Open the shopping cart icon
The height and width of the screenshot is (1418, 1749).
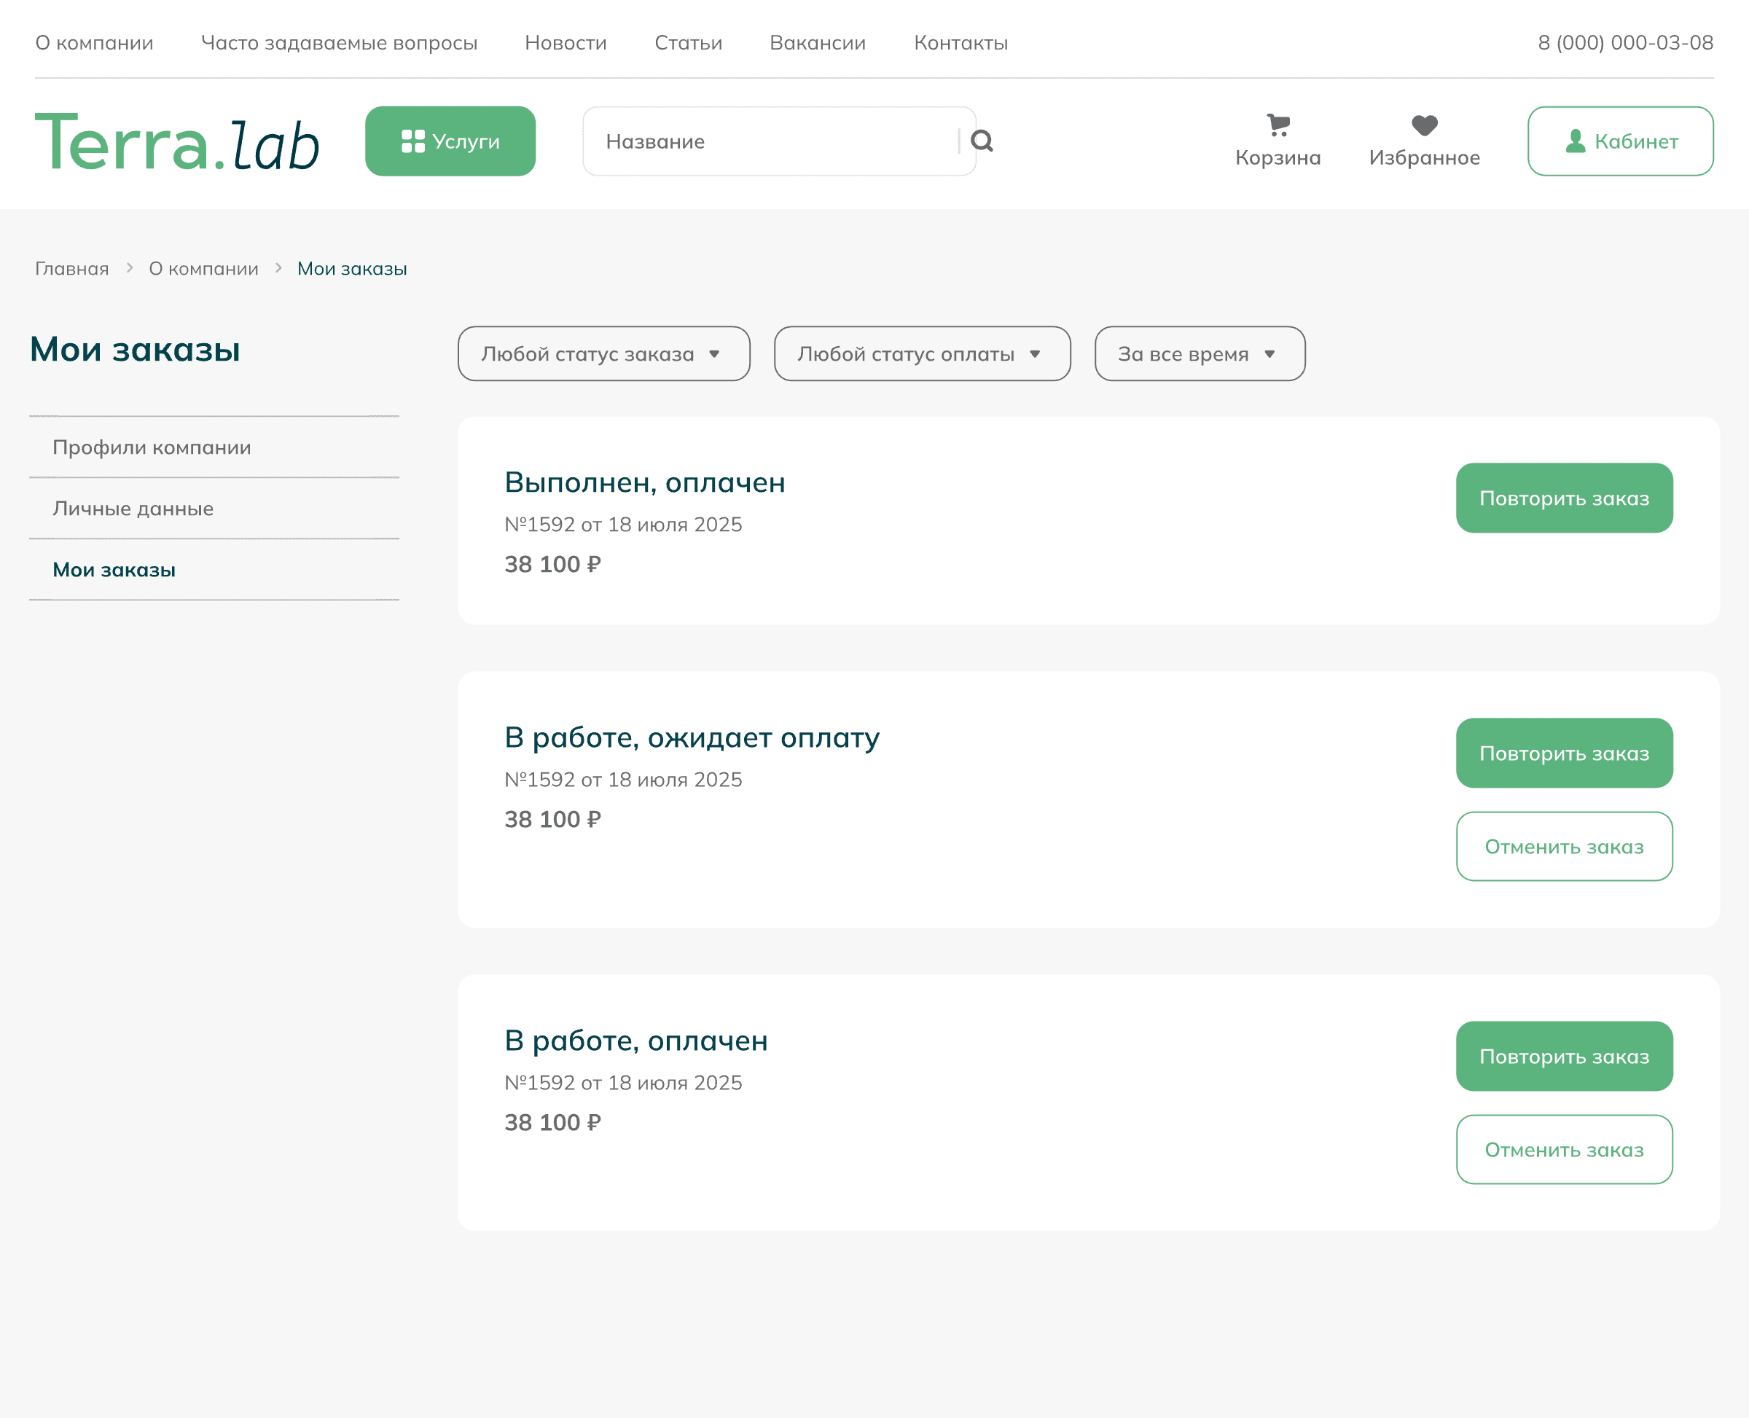tap(1277, 126)
